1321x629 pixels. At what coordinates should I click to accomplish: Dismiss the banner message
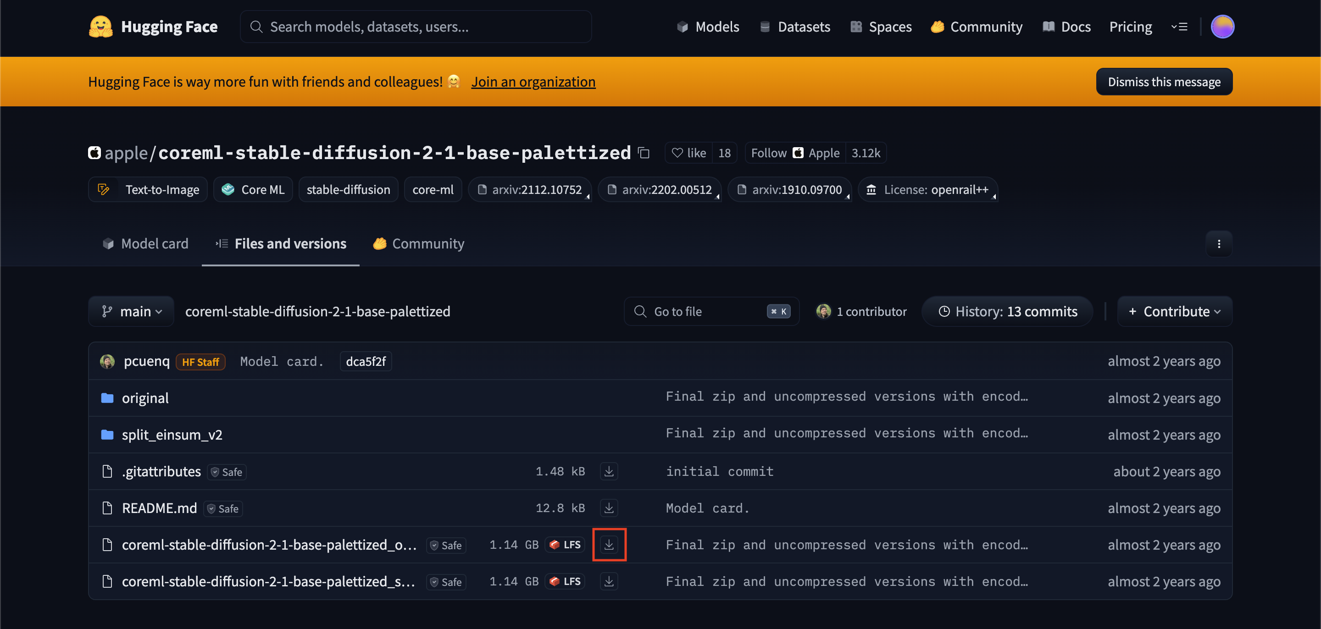pyautogui.click(x=1164, y=82)
